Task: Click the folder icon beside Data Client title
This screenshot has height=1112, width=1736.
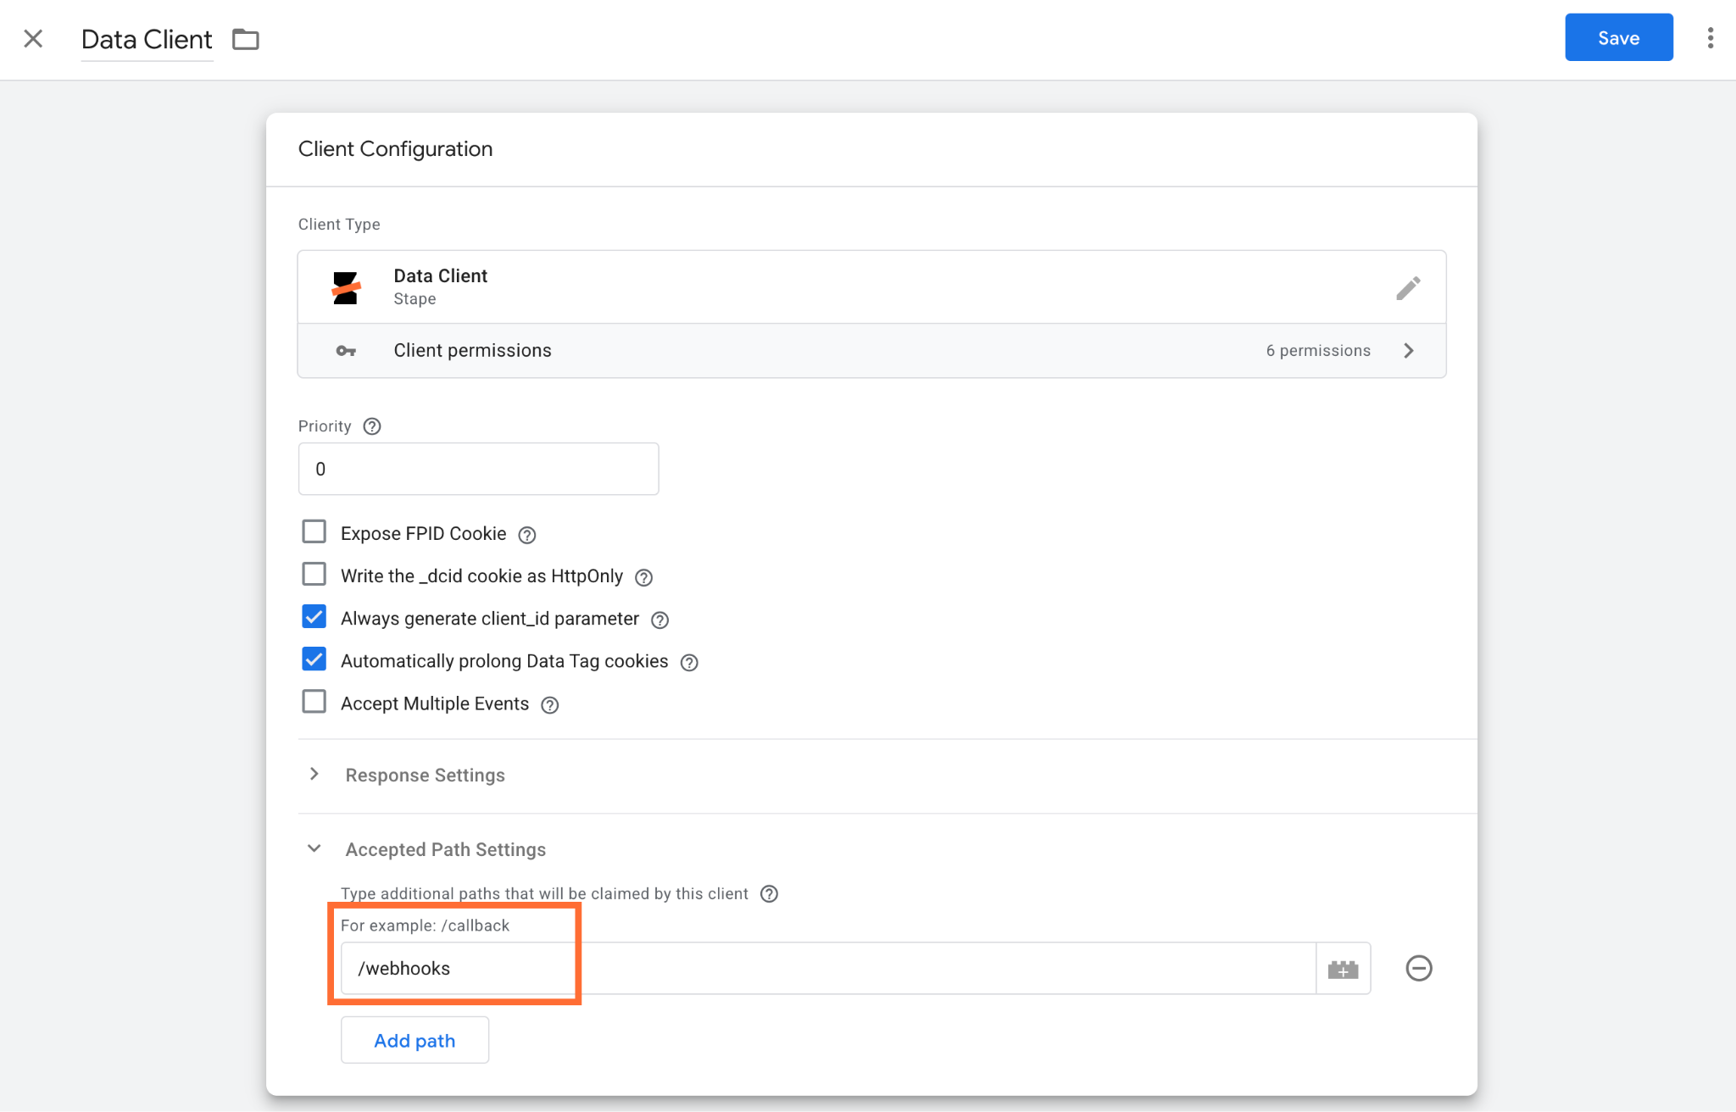Action: [x=246, y=39]
